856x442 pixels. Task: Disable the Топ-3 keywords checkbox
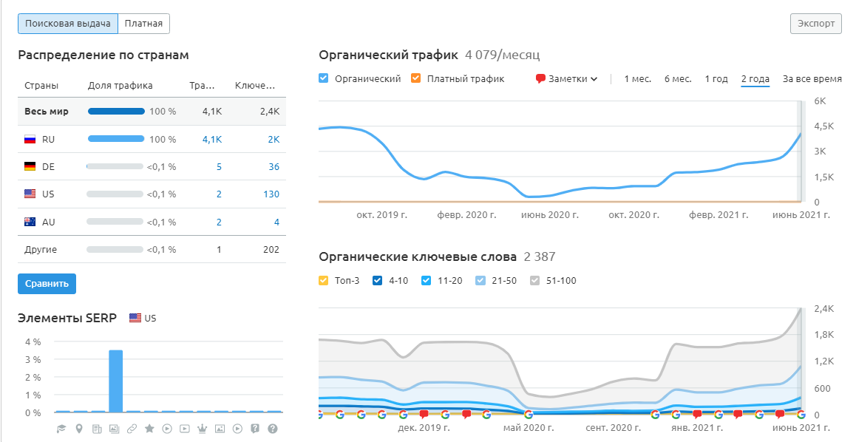pyautogui.click(x=324, y=280)
